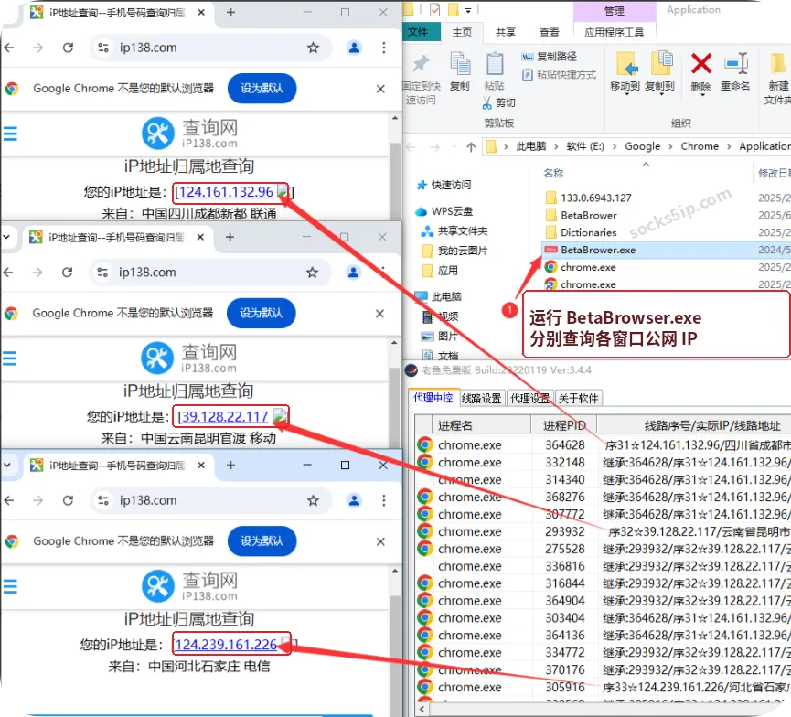Viewport: 791px width, 717px height.
Task: Click 设为默认 in top Chrome window
Action: click(262, 89)
